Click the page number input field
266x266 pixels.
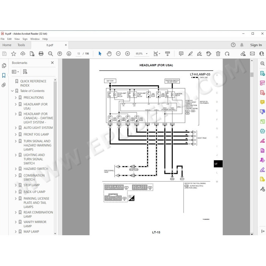[79, 54]
